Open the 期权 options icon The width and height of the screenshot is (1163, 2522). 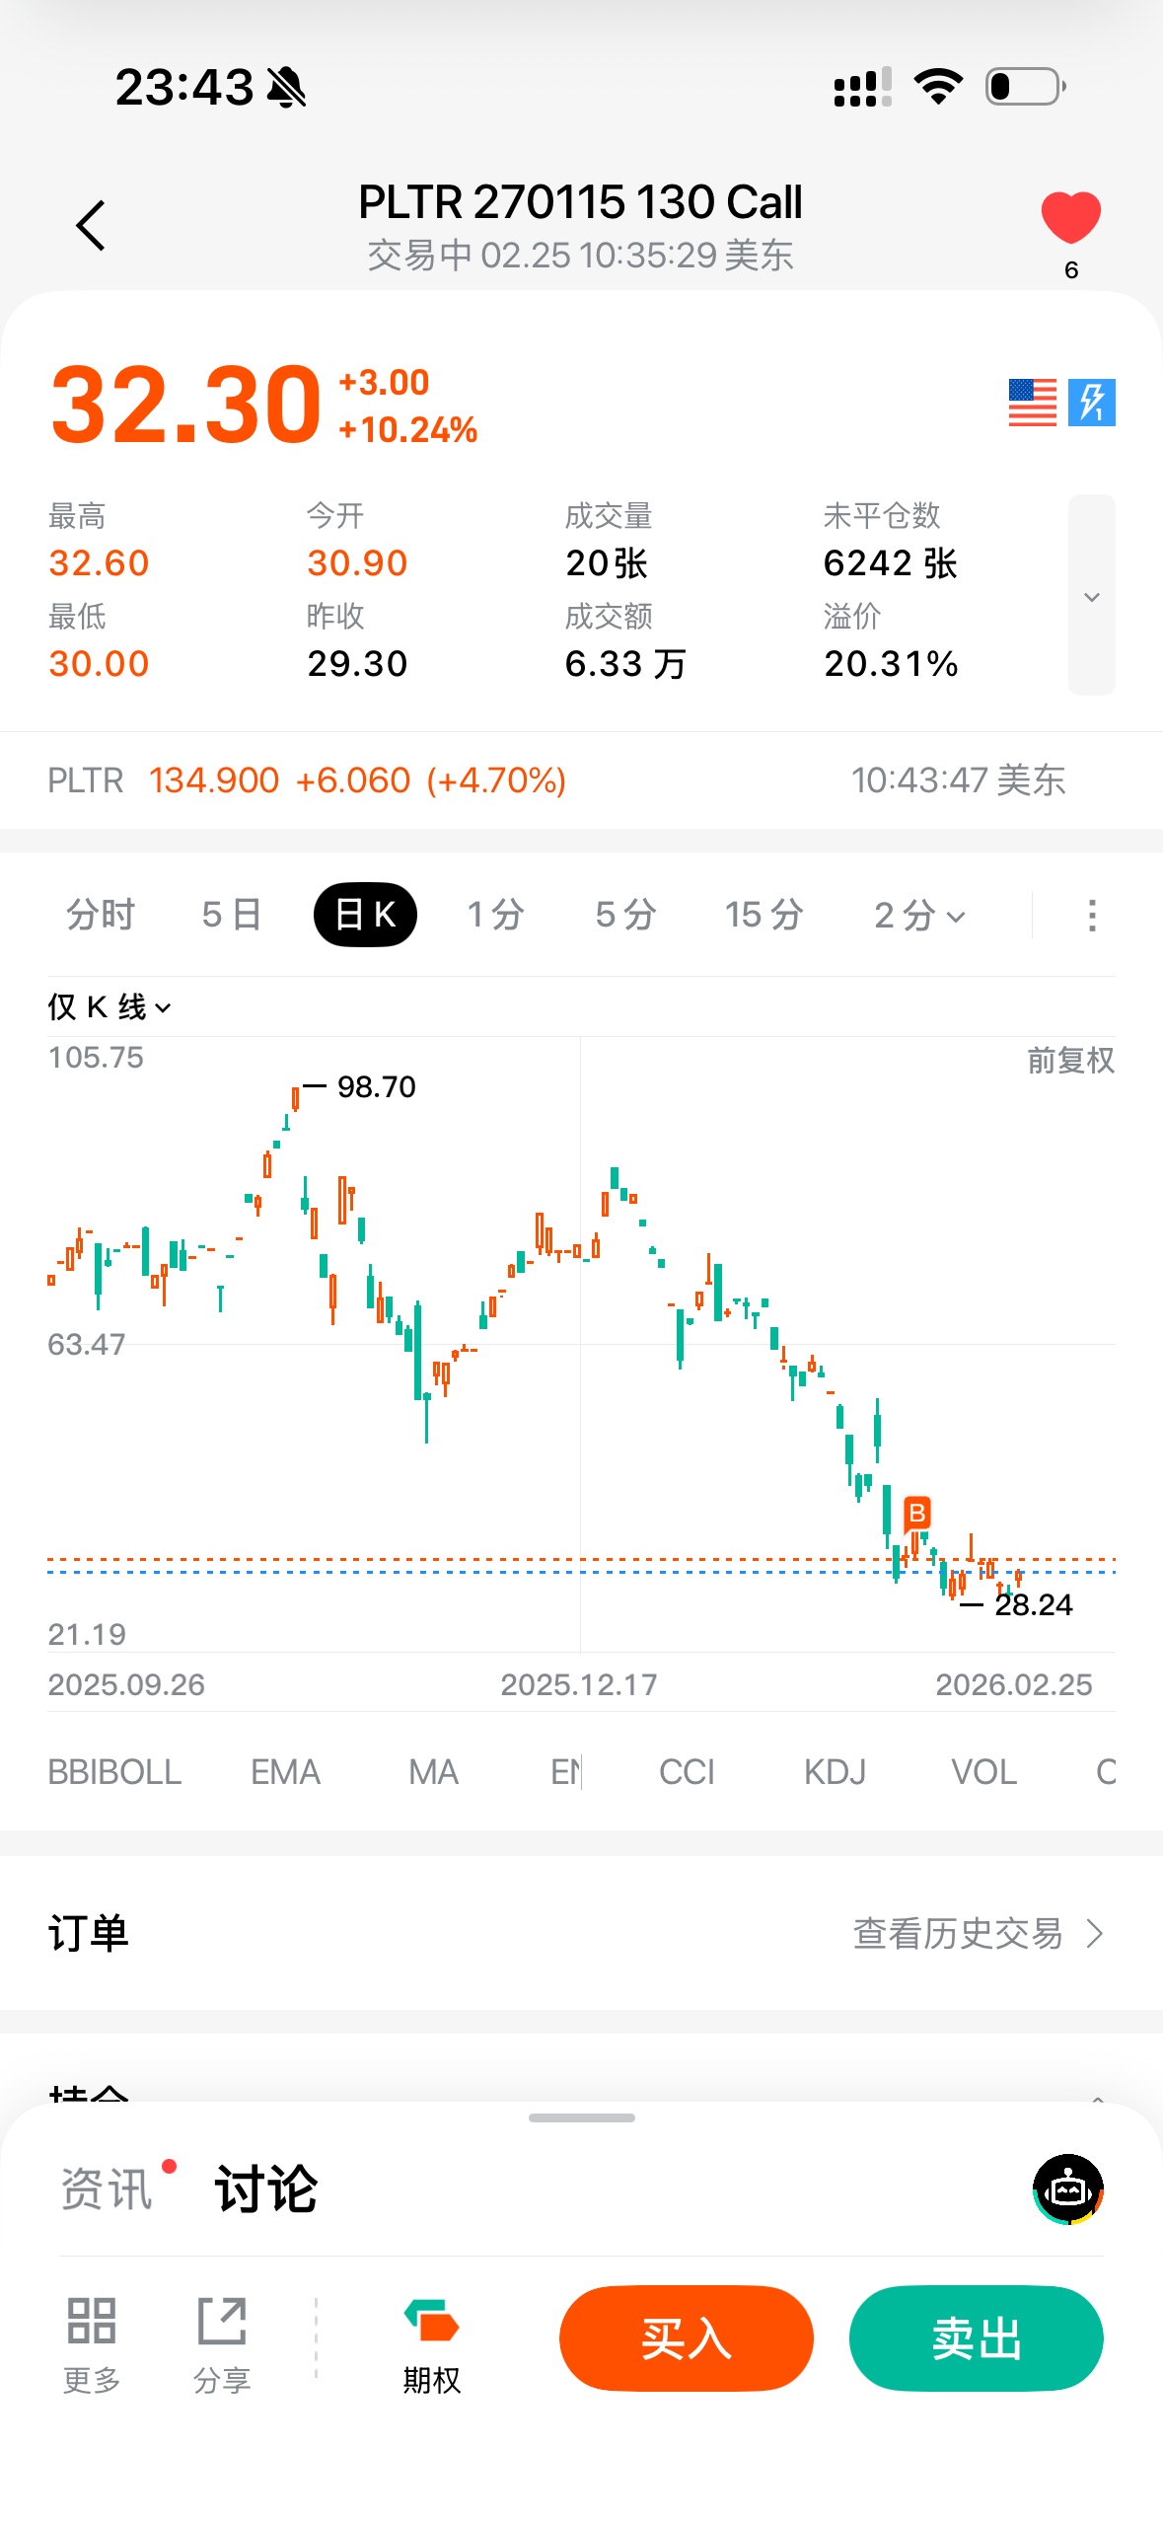click(x=431, y=2340)
